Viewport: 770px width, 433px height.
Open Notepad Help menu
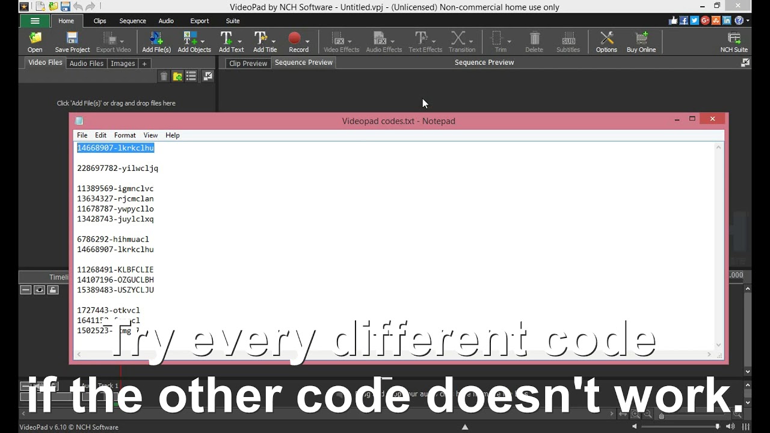click(x=173, y=135)
